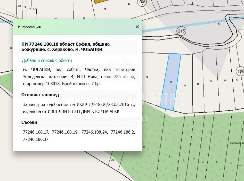Viewport: 244px width, 181px height.
Task: Select forest parcel 5 in green area
Action: (x=203, y=162)
